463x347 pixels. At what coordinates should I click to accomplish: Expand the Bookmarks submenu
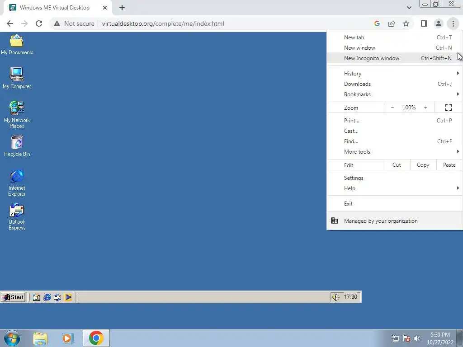click(x=394, y=94)
